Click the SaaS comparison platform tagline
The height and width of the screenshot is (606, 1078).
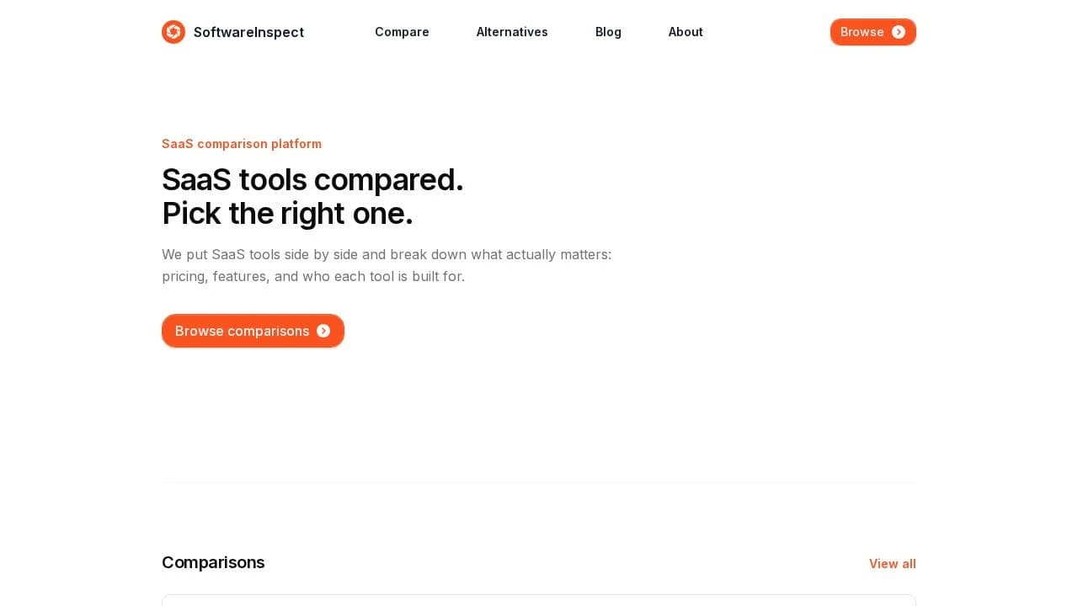(242, 144)
